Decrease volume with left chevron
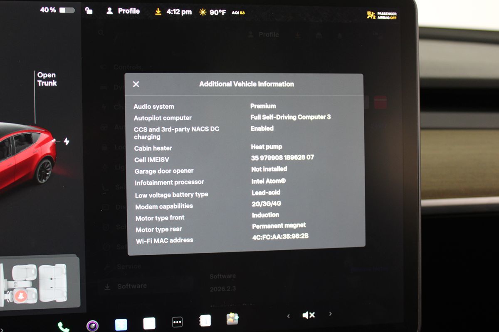This screenshot has width=499, height=332. 288,316
